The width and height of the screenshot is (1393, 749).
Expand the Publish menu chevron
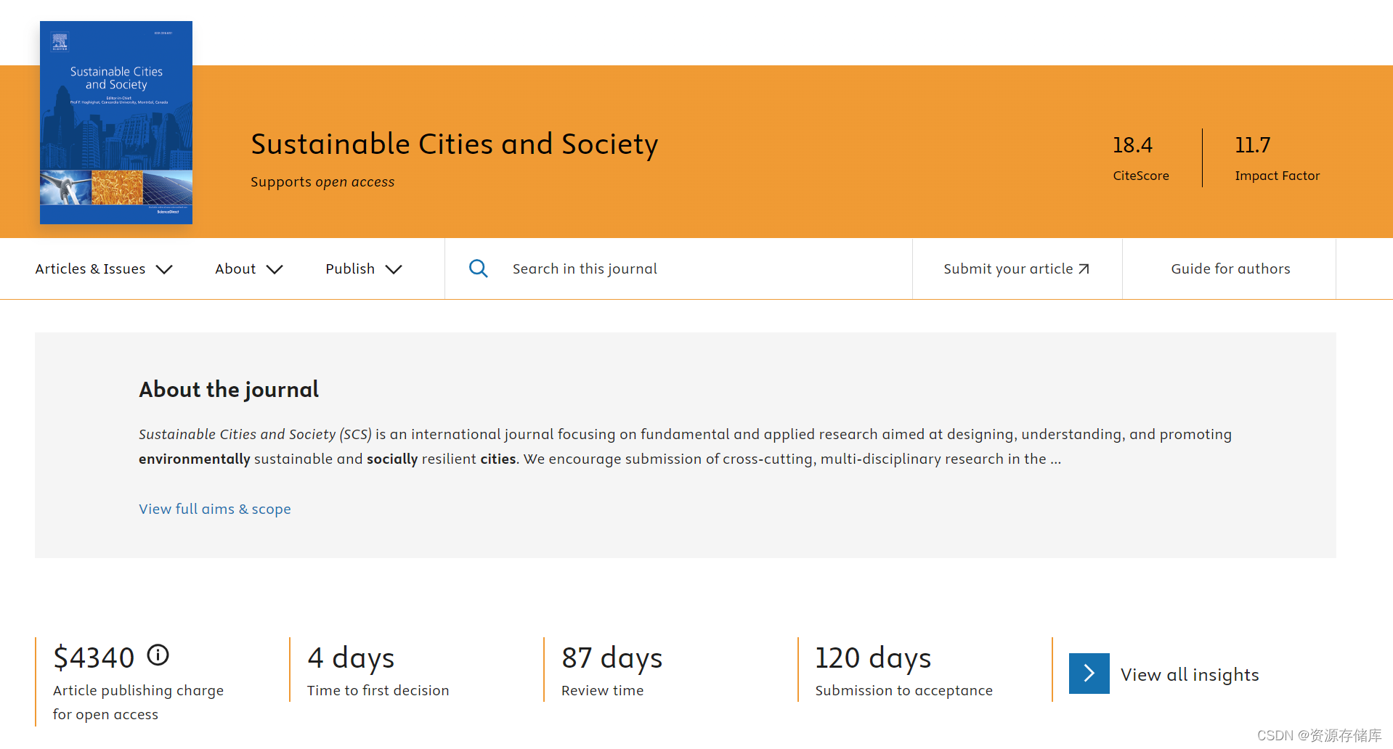click(x=394, y=269)
